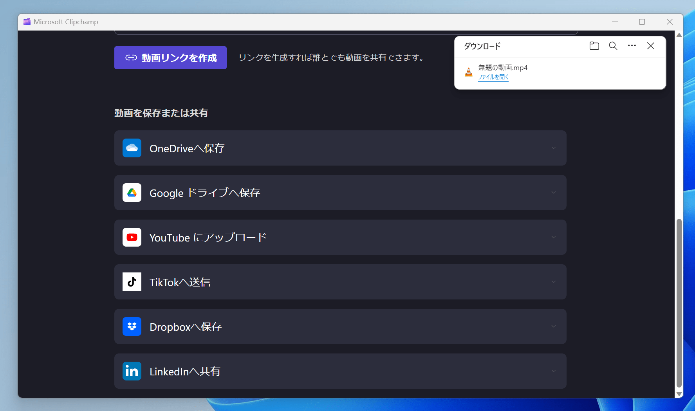Open more options ellipsis in downloads popup
This screenshot has height=411, width=695.
pyautogui.click(x=632, y=46)
